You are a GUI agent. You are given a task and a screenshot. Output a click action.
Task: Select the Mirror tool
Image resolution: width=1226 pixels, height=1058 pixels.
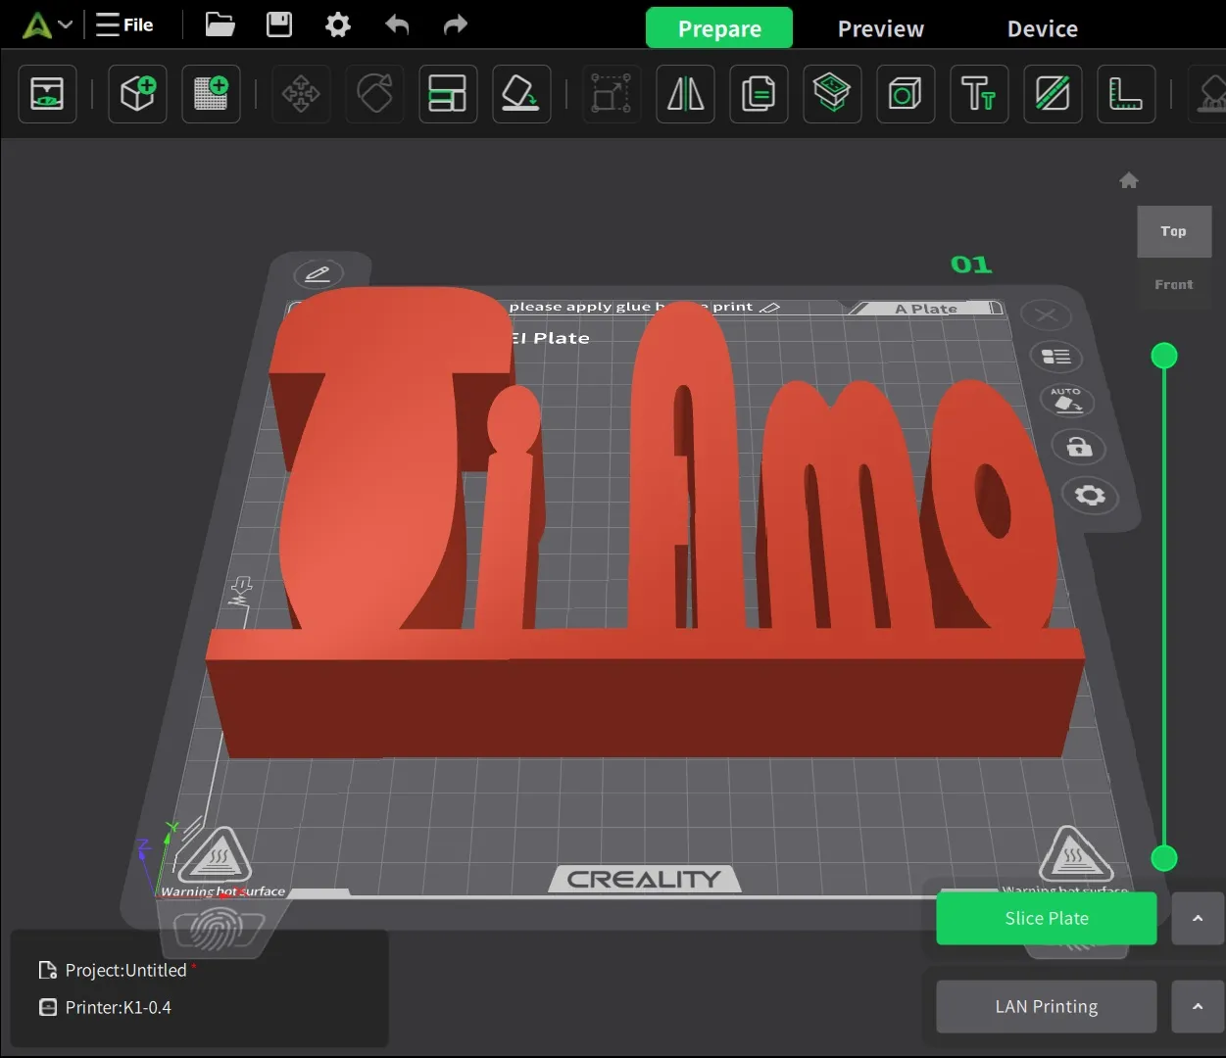click(x=685, y=94)
